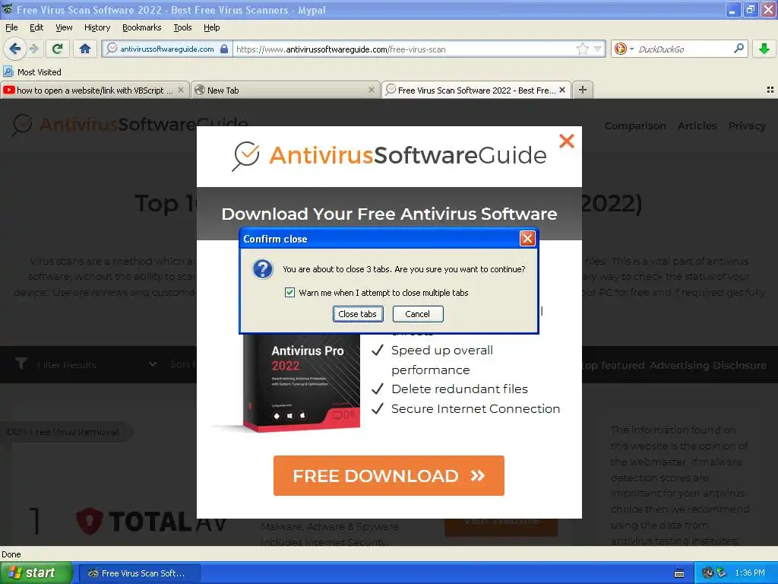Click Cancel in the Confirm close dialog
This screenshot has height=584, width=778.
pyautogui.click(x=418, y=314)
